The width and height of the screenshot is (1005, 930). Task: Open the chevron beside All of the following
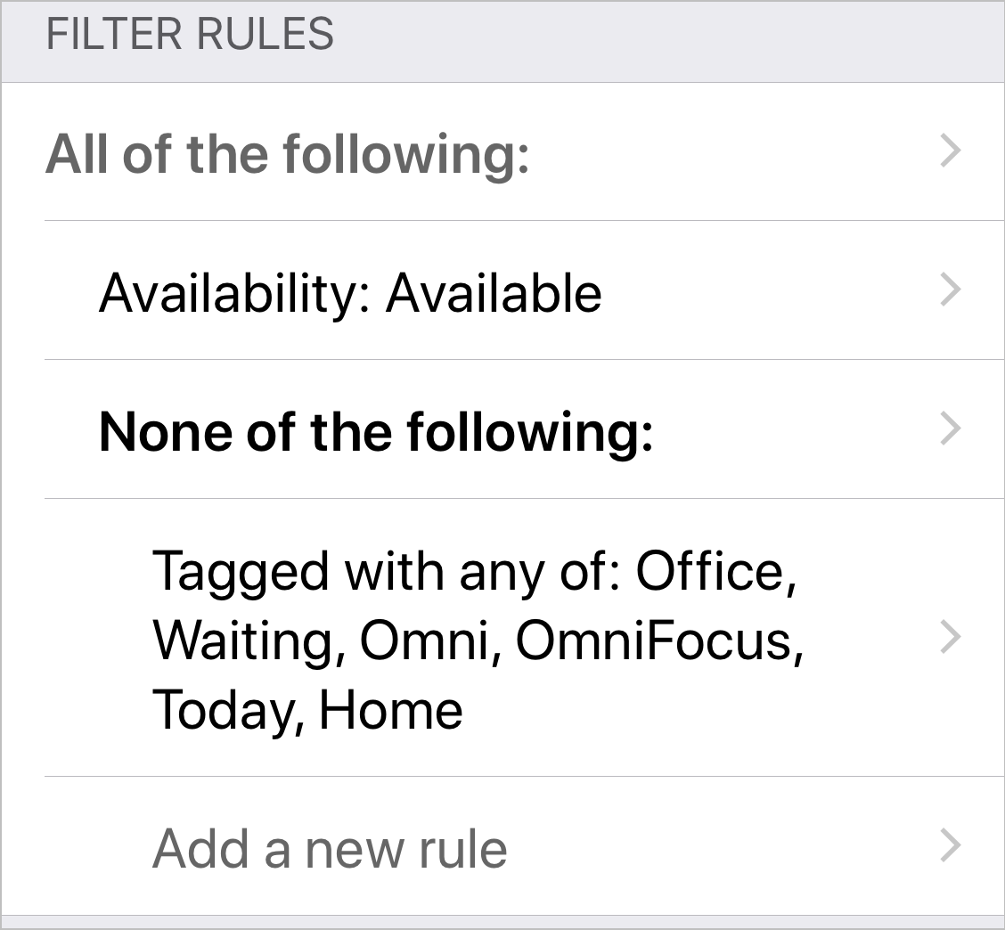coord(951,151)
